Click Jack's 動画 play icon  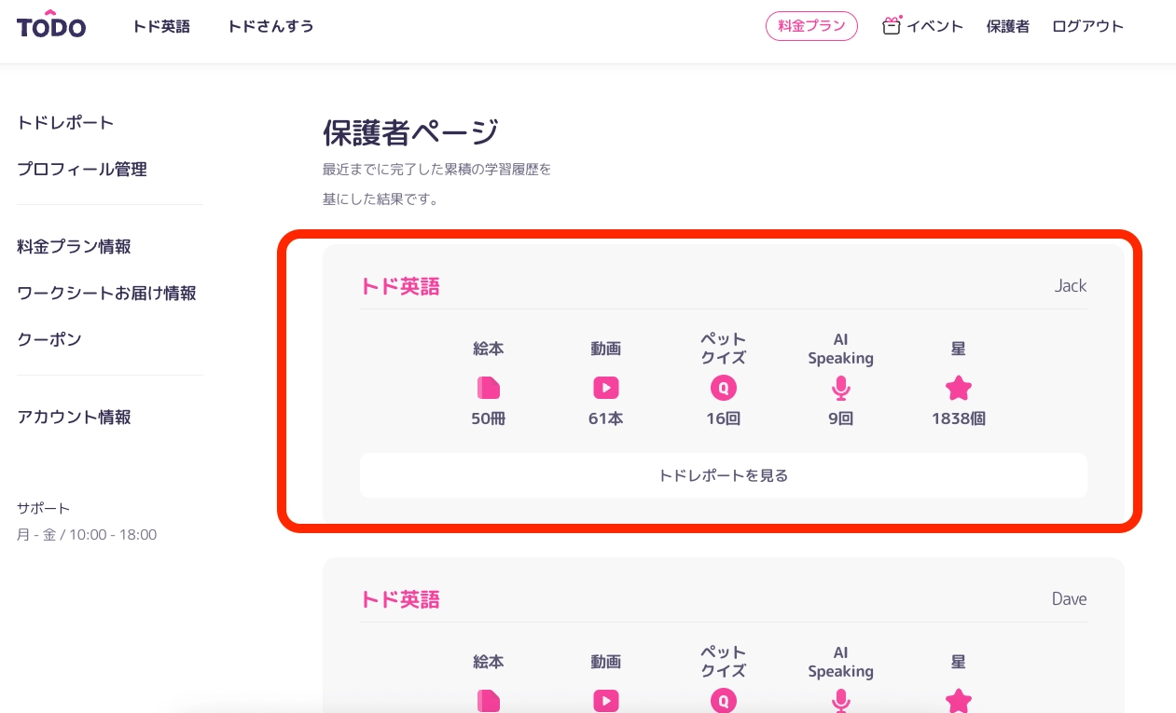pos(606,388)
